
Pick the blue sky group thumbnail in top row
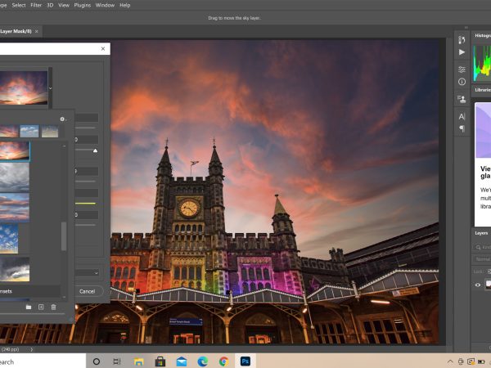point(29,131)
